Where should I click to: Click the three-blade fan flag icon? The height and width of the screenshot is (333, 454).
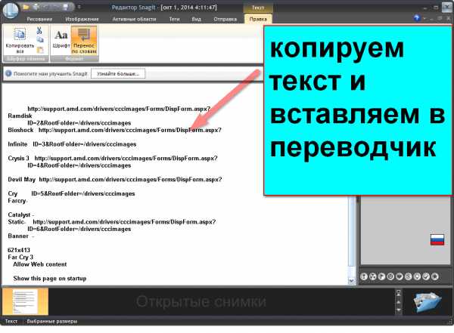pos(373,276)
